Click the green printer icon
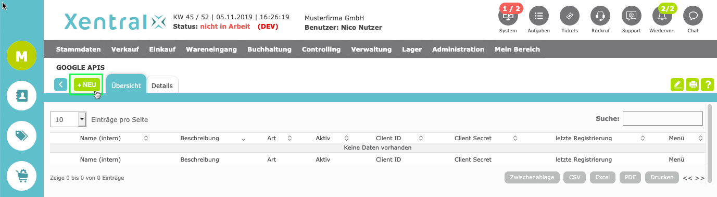This screenshot has width=717, height=197. (x=693, y=85)
